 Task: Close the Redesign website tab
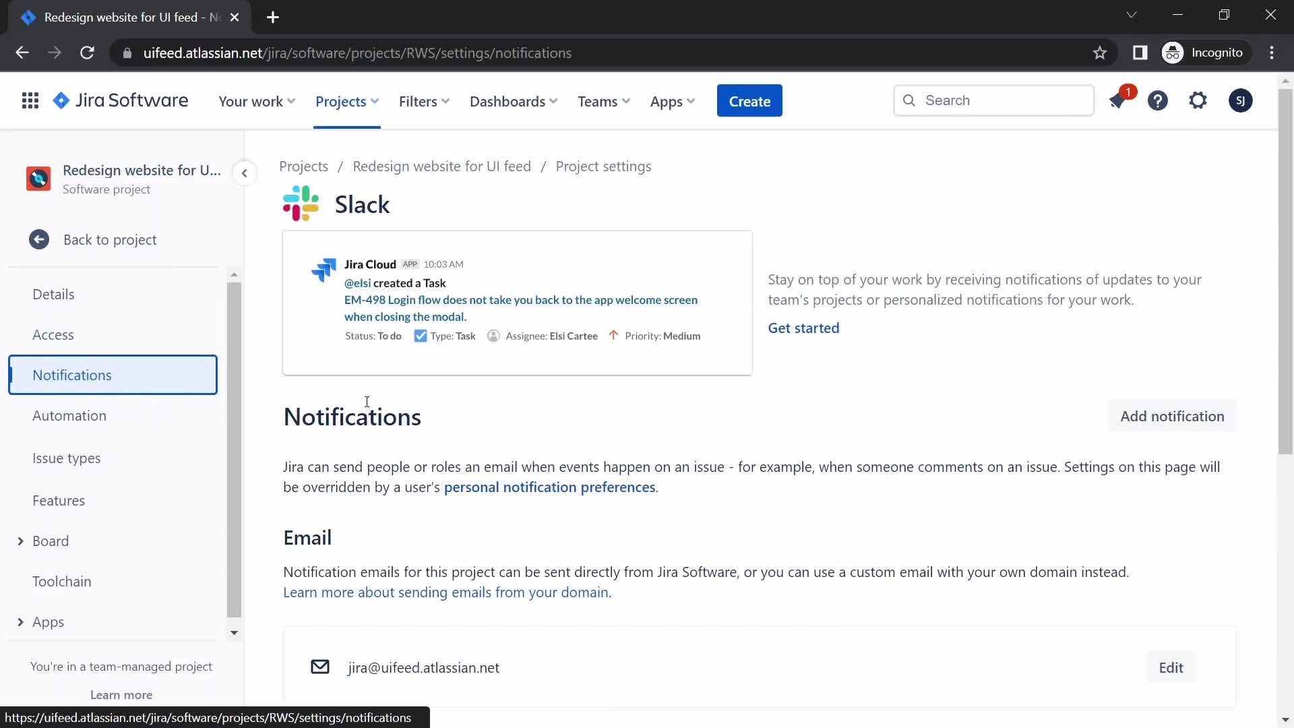point(235,18)
